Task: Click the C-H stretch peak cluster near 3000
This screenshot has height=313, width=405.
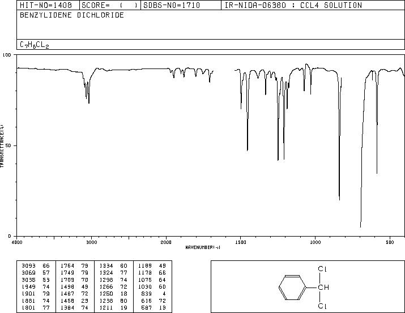Action: click(87, 89)
